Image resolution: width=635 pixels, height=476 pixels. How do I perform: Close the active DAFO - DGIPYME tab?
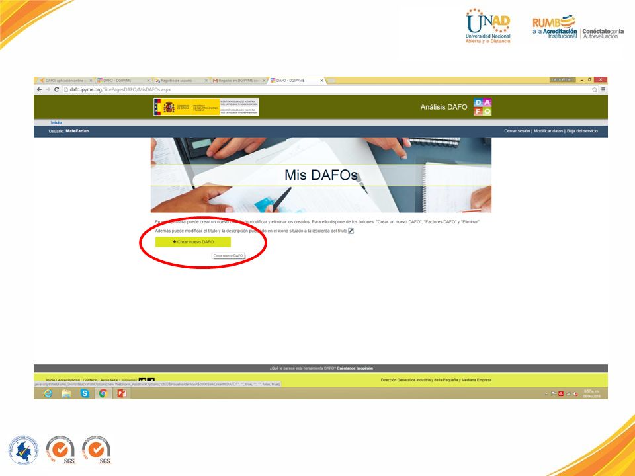pos(321,81)
